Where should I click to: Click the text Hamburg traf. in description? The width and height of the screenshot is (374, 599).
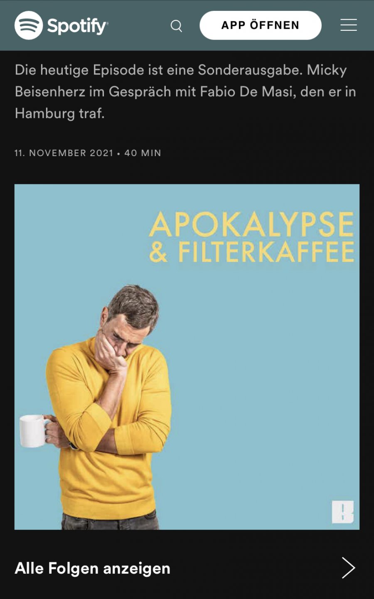[x=60, y=113]
